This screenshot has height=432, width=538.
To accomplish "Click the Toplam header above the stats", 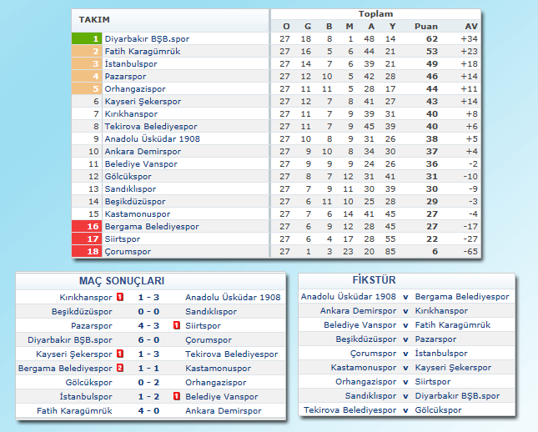I will point(375,14).
